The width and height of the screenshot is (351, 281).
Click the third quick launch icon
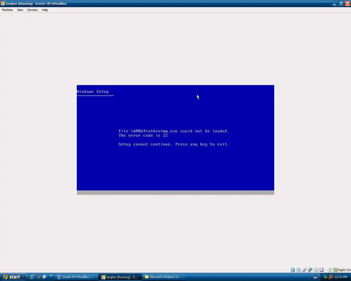[44, 277]
